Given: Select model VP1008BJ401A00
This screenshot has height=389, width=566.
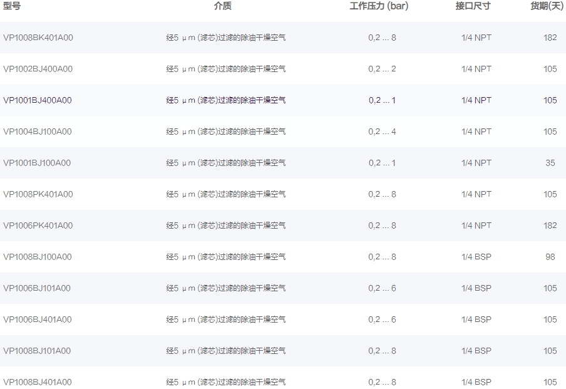Looking at the screenshot, I should tap(38, 382).
